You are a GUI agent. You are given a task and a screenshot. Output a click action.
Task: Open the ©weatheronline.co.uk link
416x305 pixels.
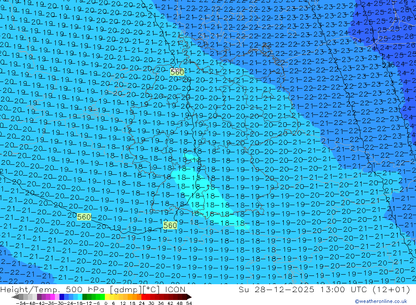pyautogui.click(x=381, y=301)
